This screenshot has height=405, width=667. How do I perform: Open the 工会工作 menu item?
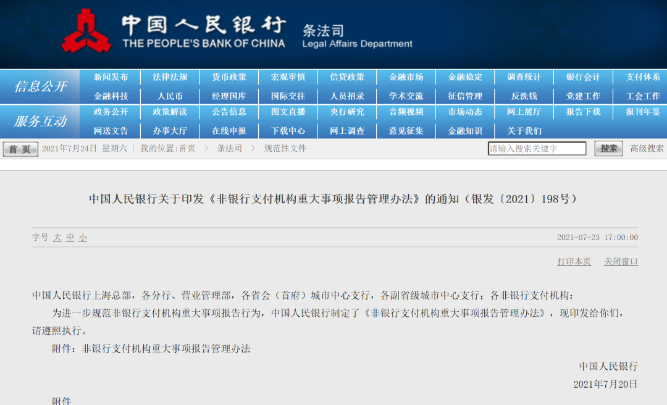click(x=643, y=96)
